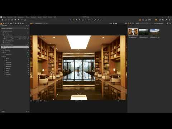Viewport: 172px width, 129px height.
Task: Toggle the proofing glasses icon
Action: point(149,20)
